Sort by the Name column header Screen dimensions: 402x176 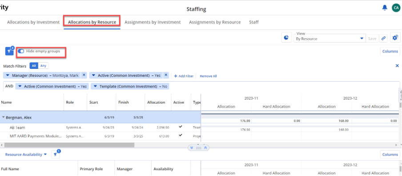(6, 102)
